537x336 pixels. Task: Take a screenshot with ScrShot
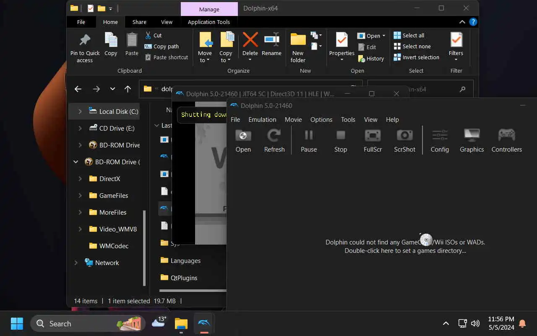[404, 140]
